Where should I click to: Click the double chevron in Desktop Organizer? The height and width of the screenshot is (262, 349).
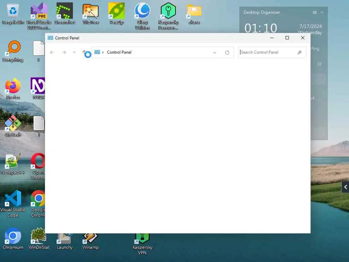(x=319, y=64)
